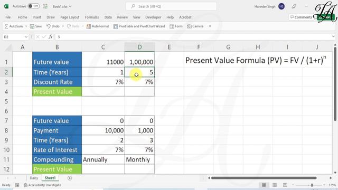This screenshot has height=190, width=338.
Task: Switch to Page Break Preview icon
Action: 285,185
